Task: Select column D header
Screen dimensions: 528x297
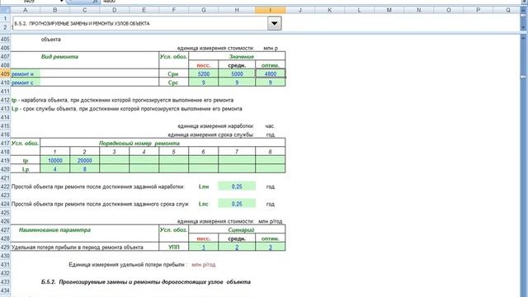Action: (x=114, y=10)
